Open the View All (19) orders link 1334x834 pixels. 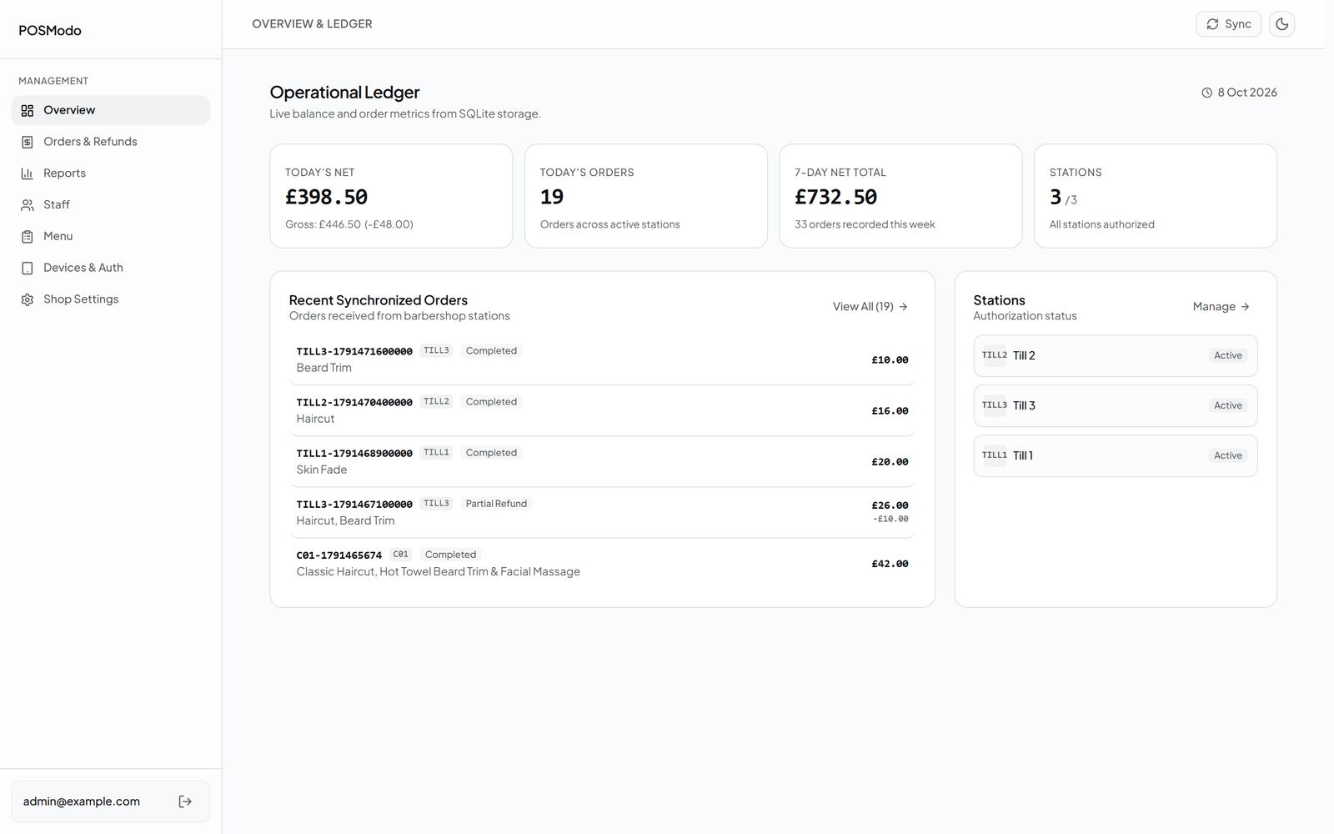[870, 307]
